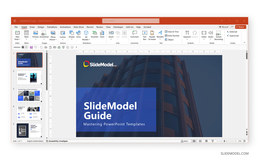The image size is (259, 160).
Task: Open the file name dropdown in title bar
Action: (53, 21)
